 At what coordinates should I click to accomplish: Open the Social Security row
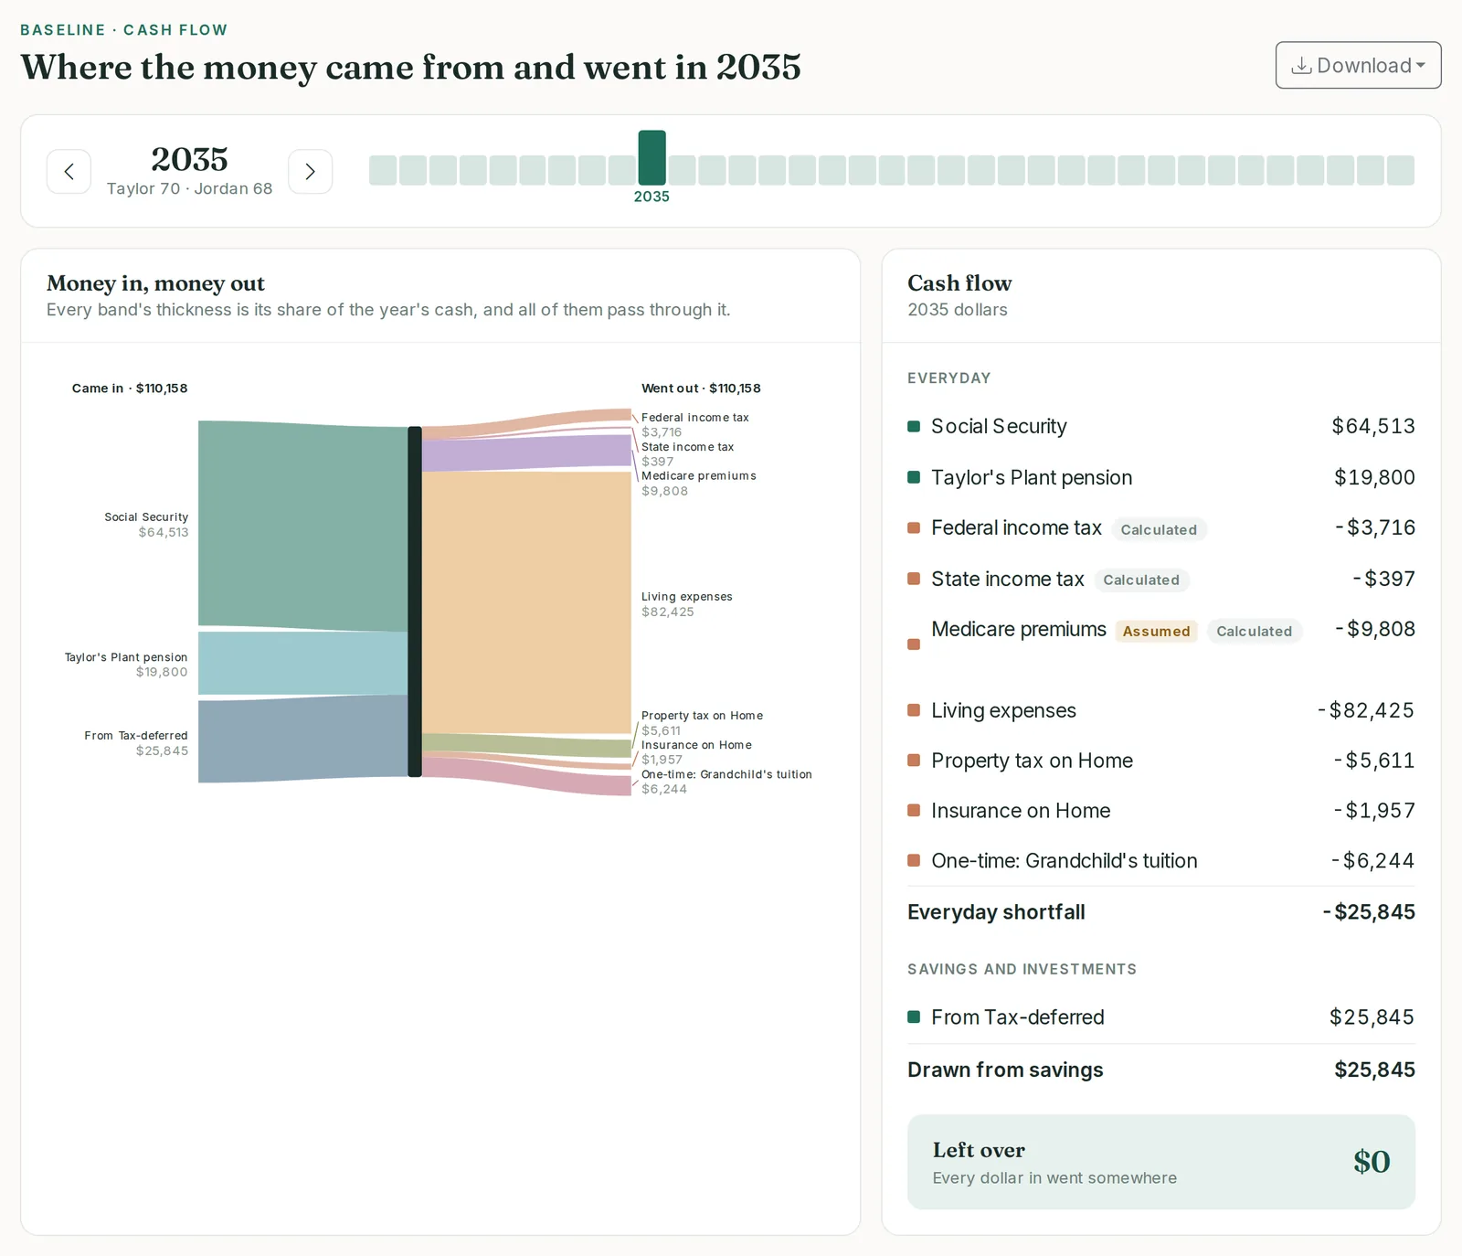(1160, 426)
